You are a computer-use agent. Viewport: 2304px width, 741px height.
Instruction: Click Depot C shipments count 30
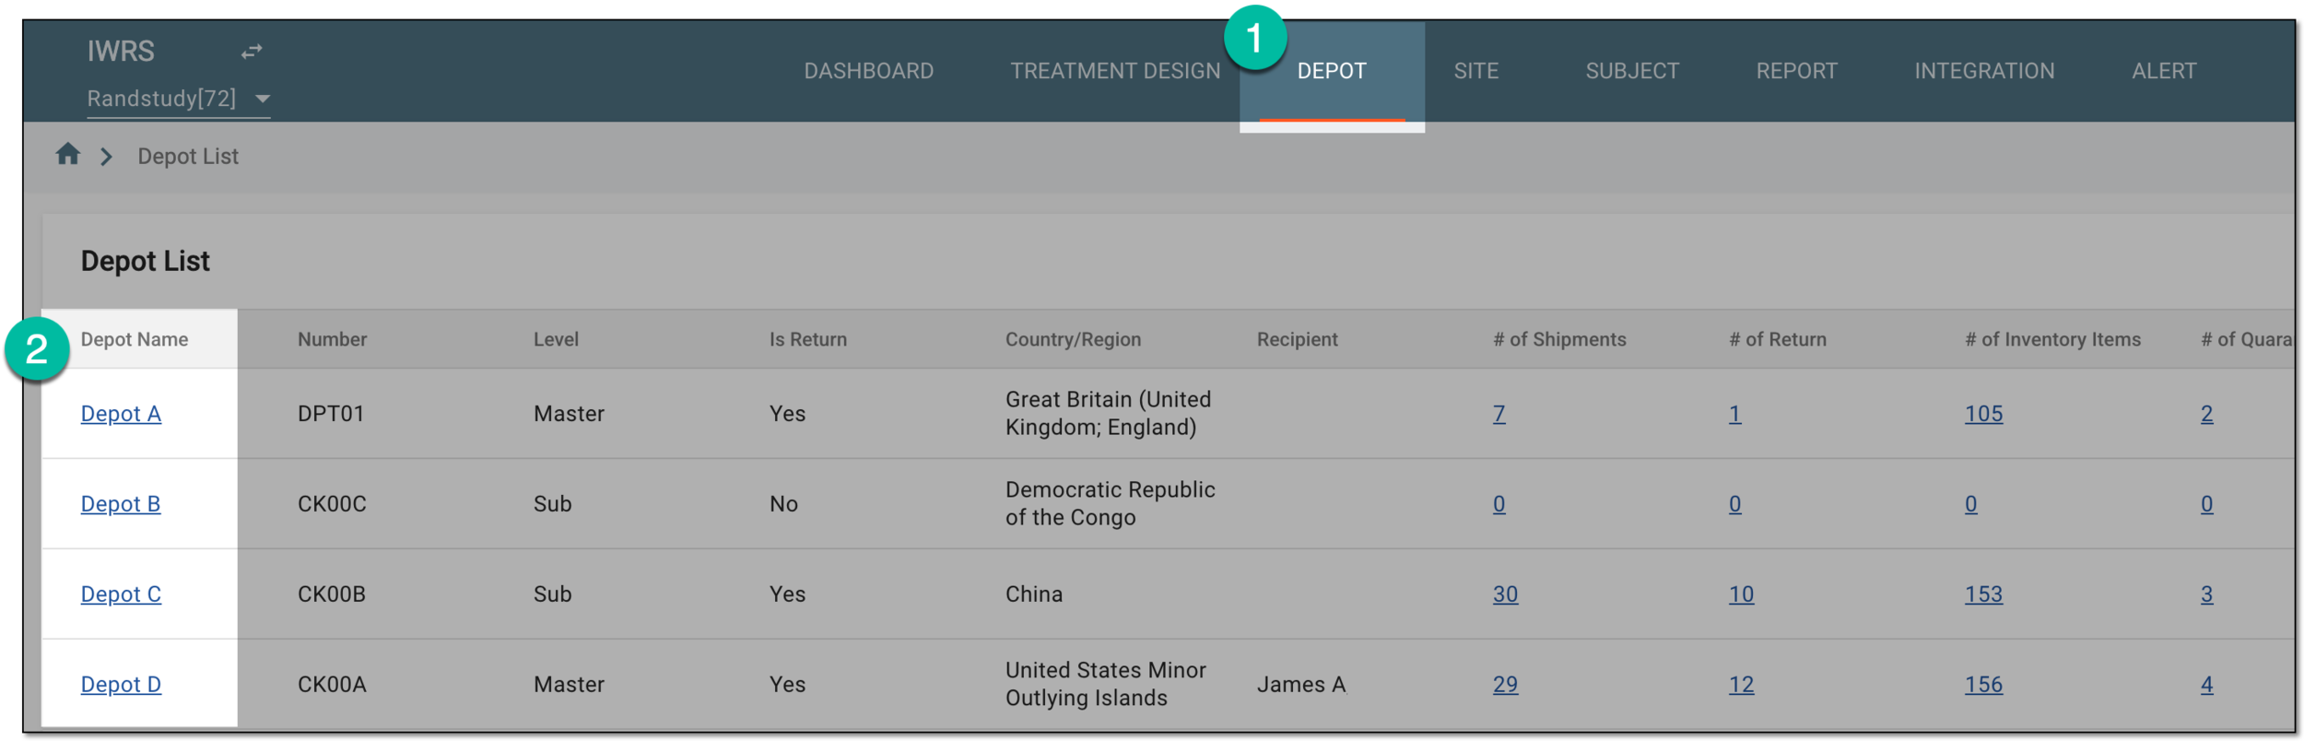[1504, 594]
